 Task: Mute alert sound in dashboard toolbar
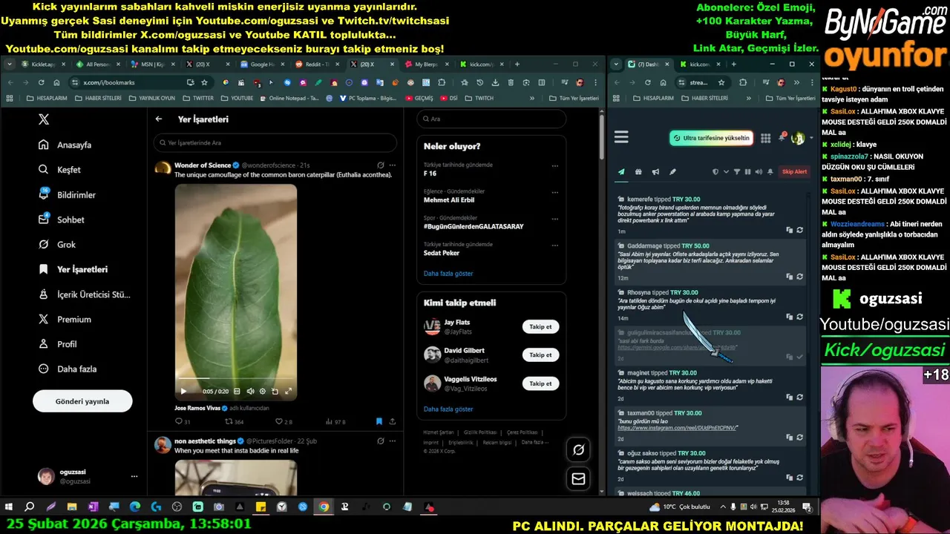coord(758,172)
